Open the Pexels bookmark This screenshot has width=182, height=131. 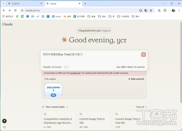[x=57, y=16]
